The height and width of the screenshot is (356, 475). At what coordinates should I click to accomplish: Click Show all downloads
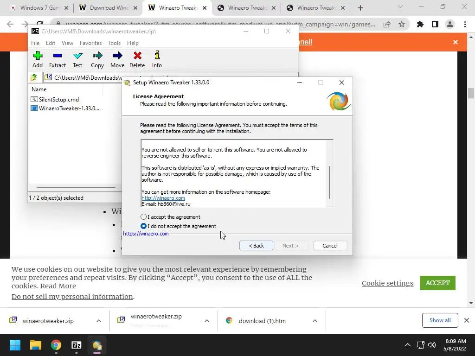click(440, 320)
